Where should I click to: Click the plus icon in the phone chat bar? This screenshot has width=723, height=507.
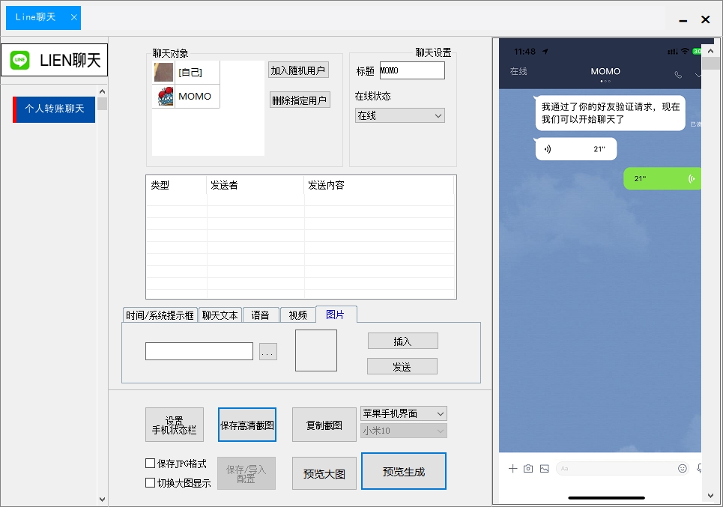[512, 468]
